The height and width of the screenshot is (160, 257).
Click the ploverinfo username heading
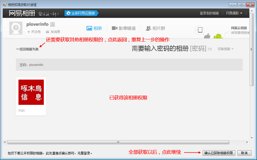(x=37, y=24)
